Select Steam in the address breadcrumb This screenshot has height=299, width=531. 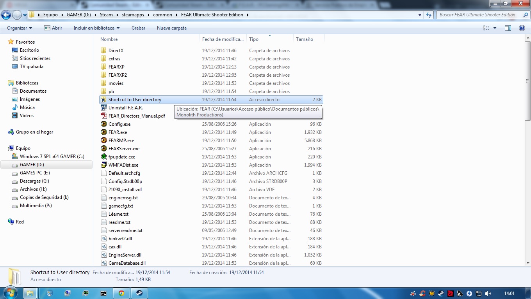pyautogui.click(x=106, y=15)
